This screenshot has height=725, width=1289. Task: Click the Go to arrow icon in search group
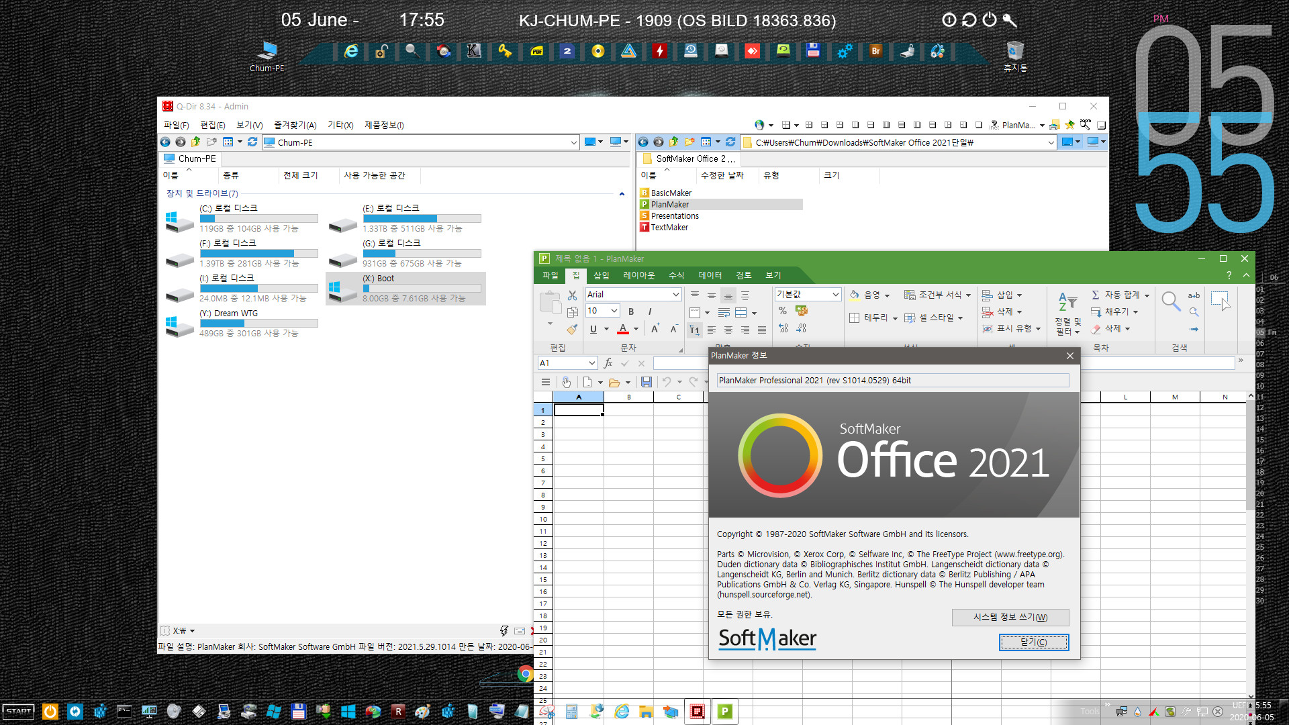coord(1194,329)
